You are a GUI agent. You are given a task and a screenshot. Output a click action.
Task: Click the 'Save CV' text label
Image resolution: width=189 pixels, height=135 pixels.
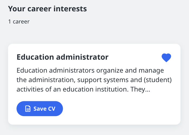[44, 109]
